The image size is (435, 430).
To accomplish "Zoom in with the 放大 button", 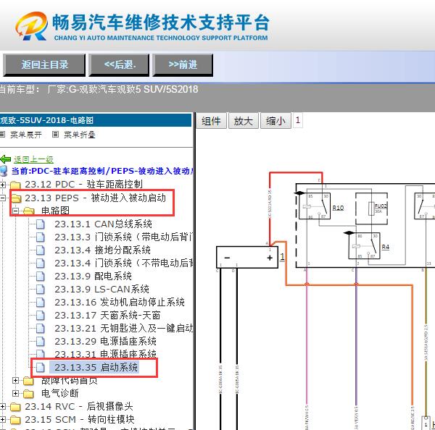I will (244, 121).
